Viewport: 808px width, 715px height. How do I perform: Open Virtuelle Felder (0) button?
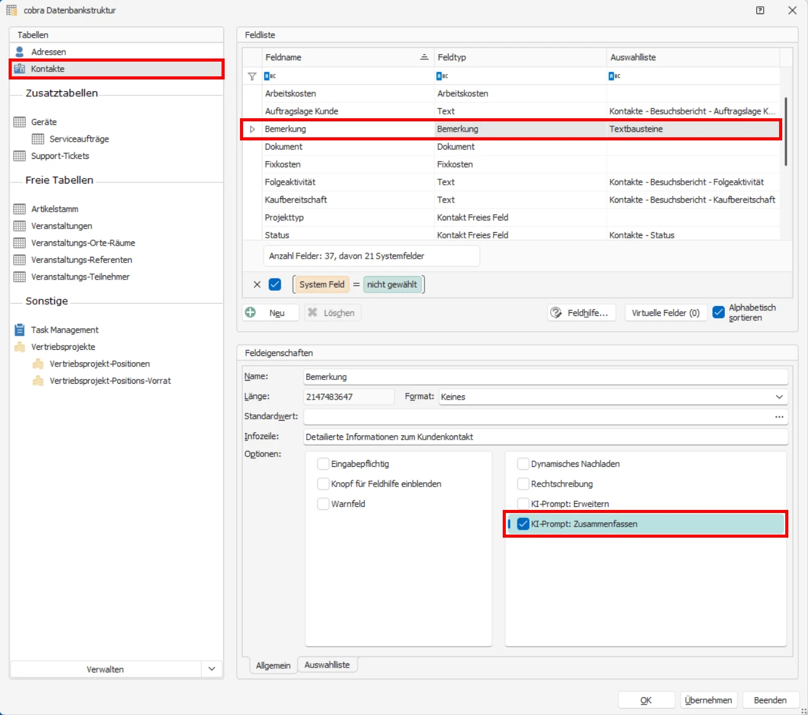(666, 313)
